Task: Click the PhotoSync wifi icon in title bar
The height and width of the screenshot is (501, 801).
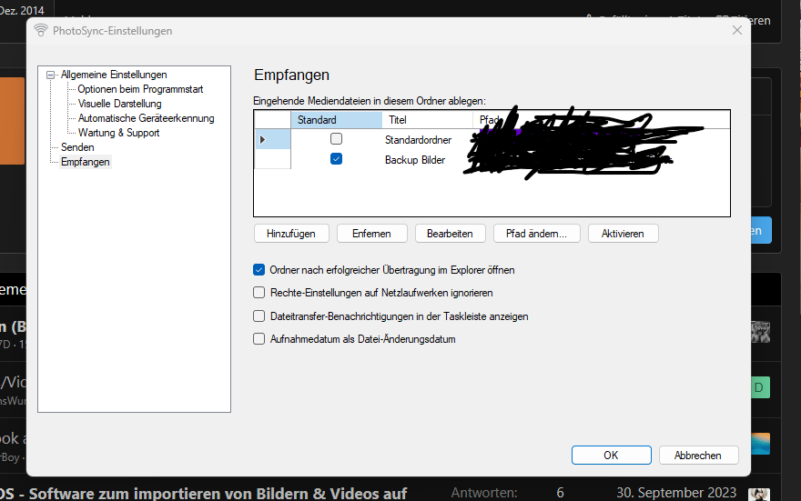Action: 40,31
